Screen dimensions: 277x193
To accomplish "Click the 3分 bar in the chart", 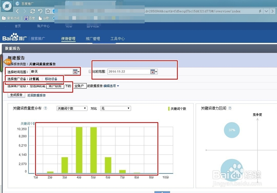I will 65,165.
